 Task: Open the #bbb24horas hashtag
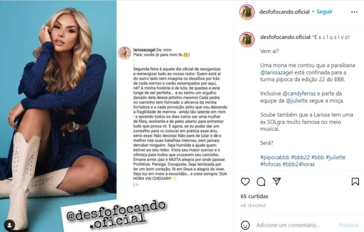point(298,164)
